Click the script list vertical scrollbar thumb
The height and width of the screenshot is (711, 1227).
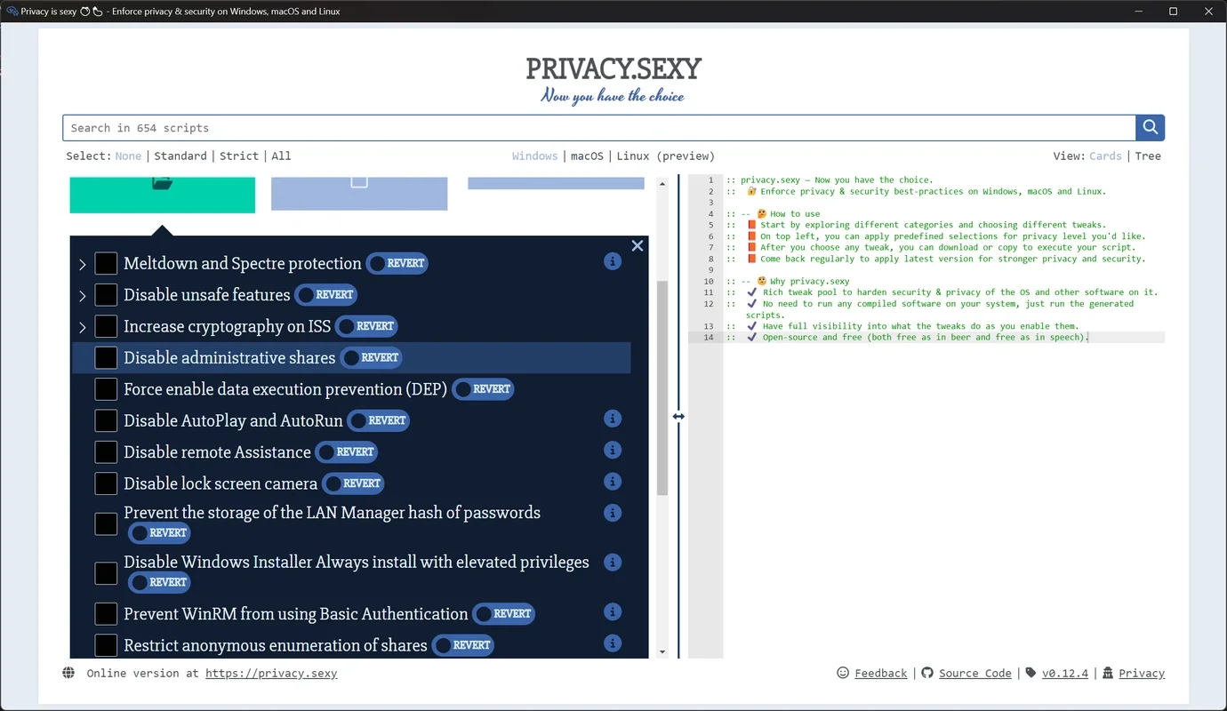coord(662,387)
